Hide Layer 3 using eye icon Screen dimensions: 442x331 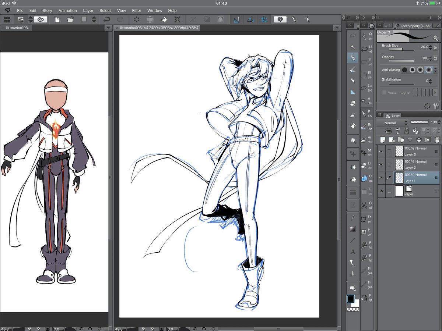(381, 151)
